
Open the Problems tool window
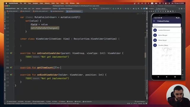pyautogui.click(x=62, y=102)
